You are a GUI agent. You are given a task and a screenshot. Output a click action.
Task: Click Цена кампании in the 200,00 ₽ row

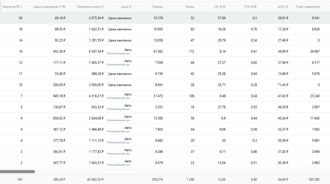pos(120,85)
